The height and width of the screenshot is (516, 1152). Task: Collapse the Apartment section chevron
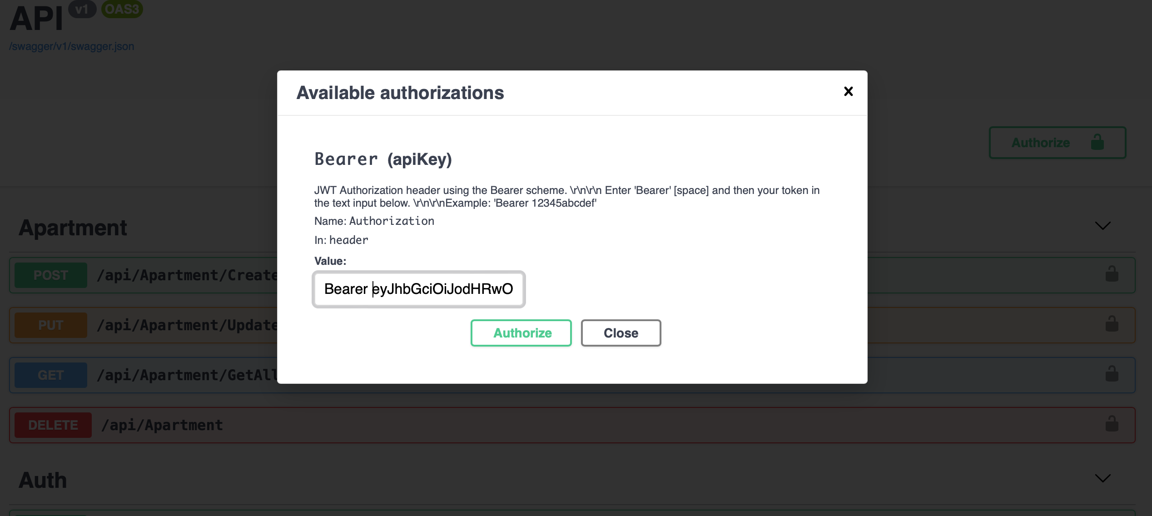(x=1102, y=226)
